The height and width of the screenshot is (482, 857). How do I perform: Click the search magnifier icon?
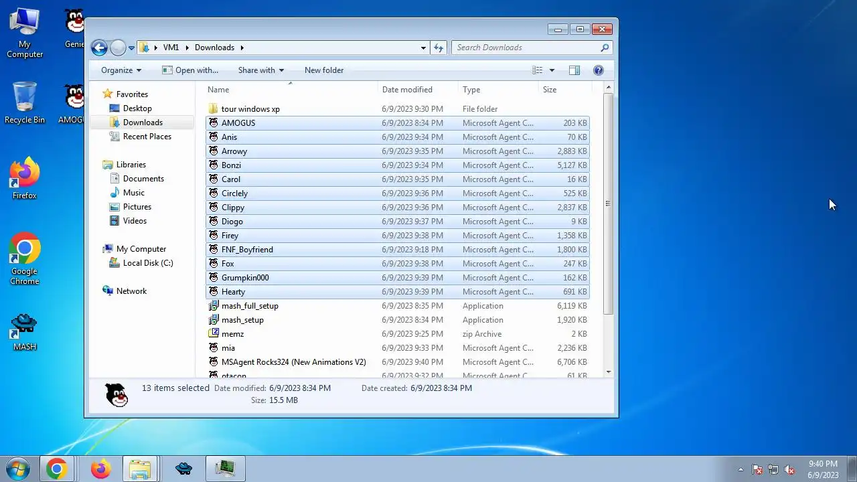605,48
